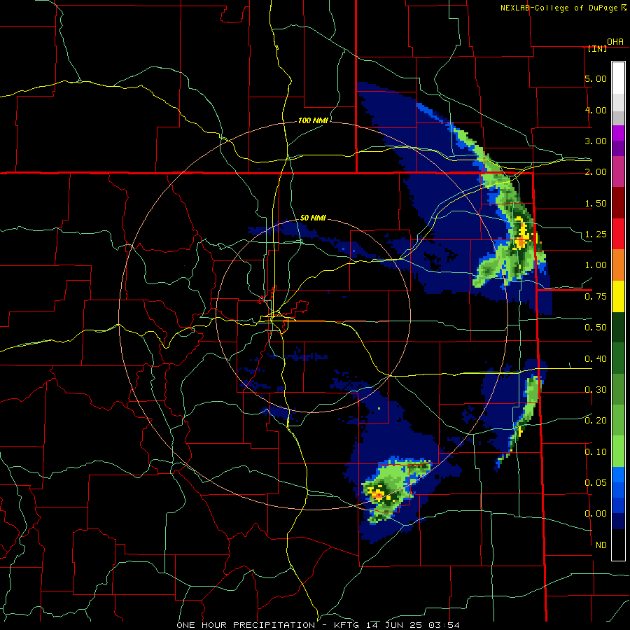
Task: Select the 0.00 legend value
Action: point(596,514)
